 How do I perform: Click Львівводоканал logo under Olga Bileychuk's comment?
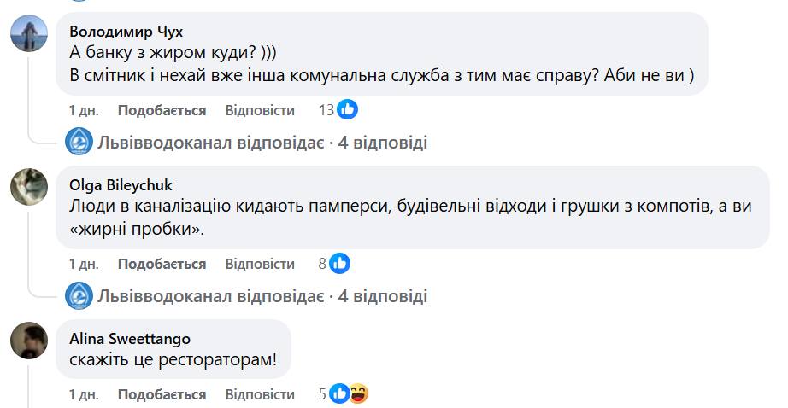tap(79, 296)
